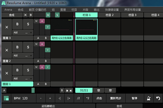163x108 pixels.
Task: Click the previous deck skip icon
Action: point(67,91)
